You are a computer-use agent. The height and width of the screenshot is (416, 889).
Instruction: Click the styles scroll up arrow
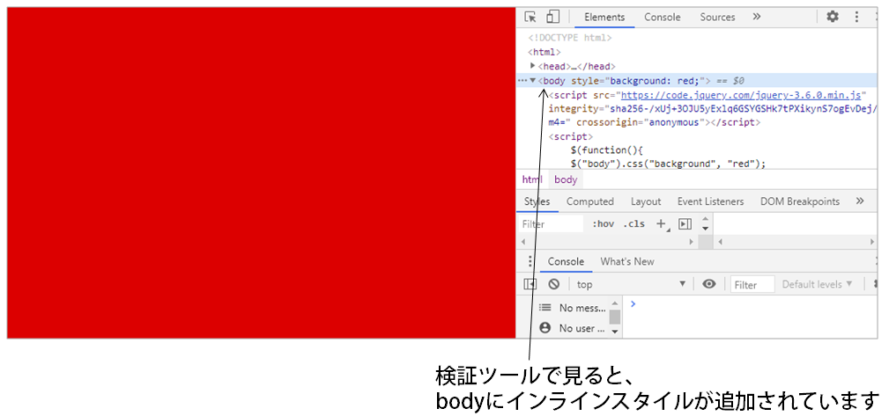(705, 219)
